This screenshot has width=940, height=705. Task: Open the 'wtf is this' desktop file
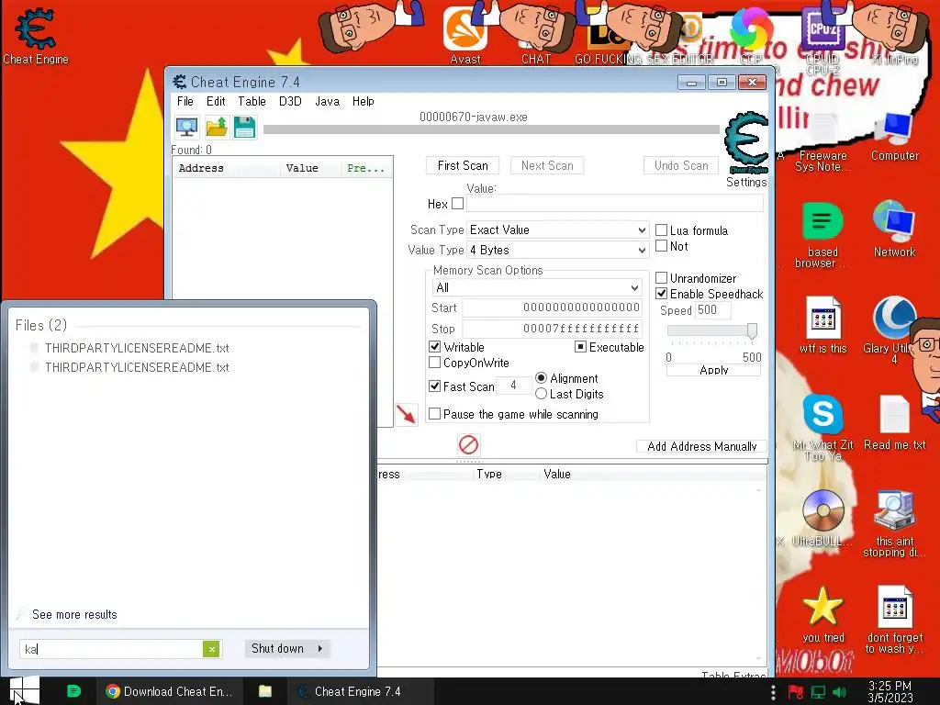click(822, 325)
